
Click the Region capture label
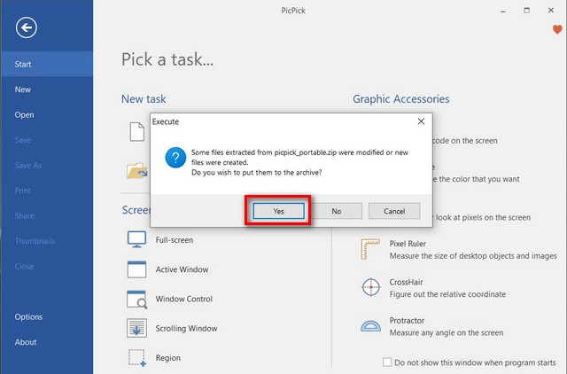[x=167, y=358]
